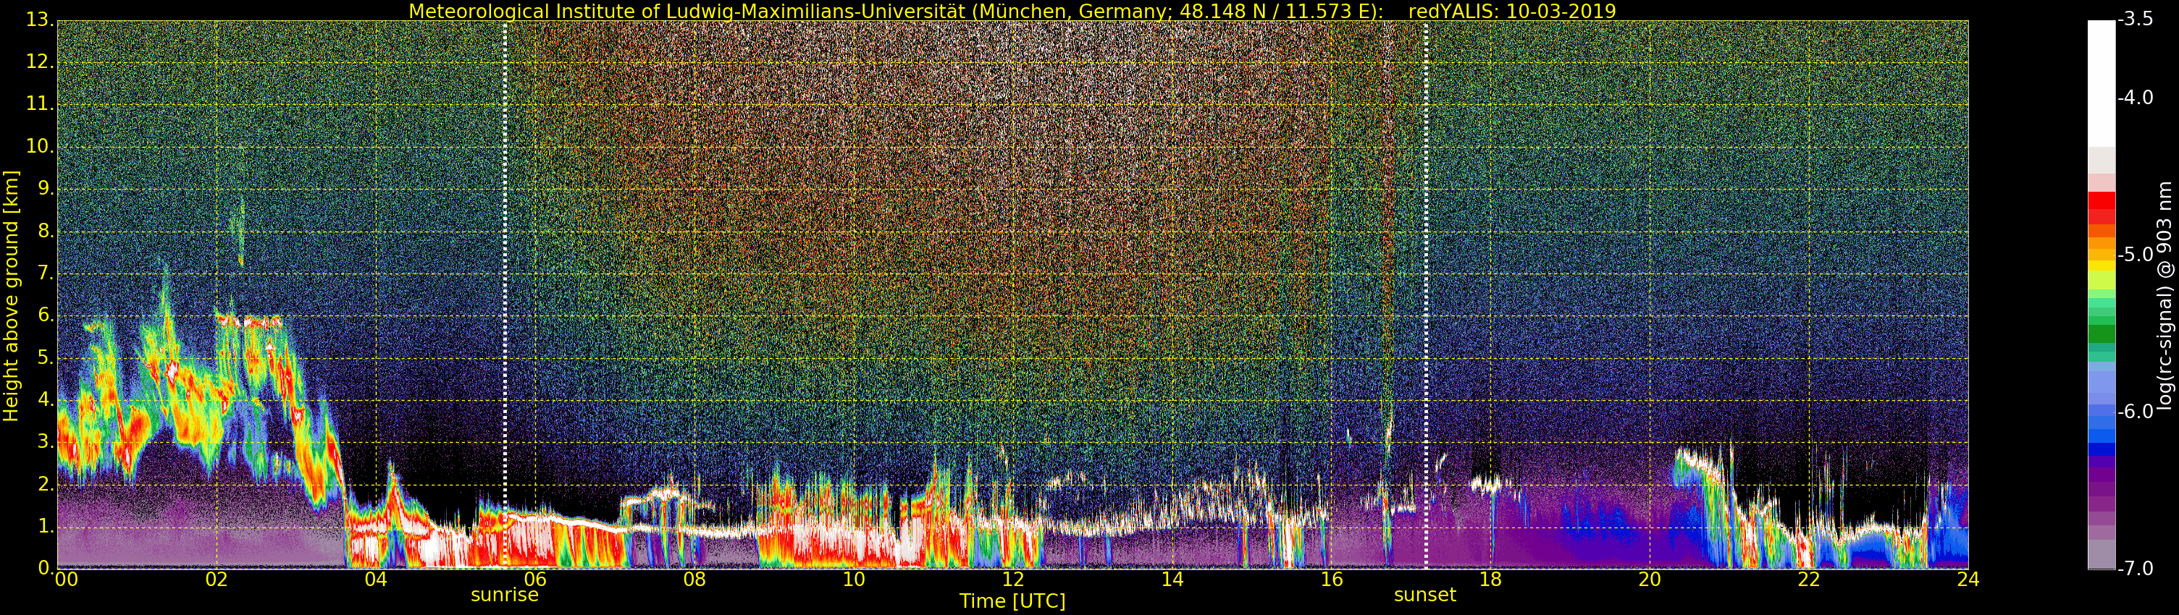Click the time tick label '02'

click(217, 580)
